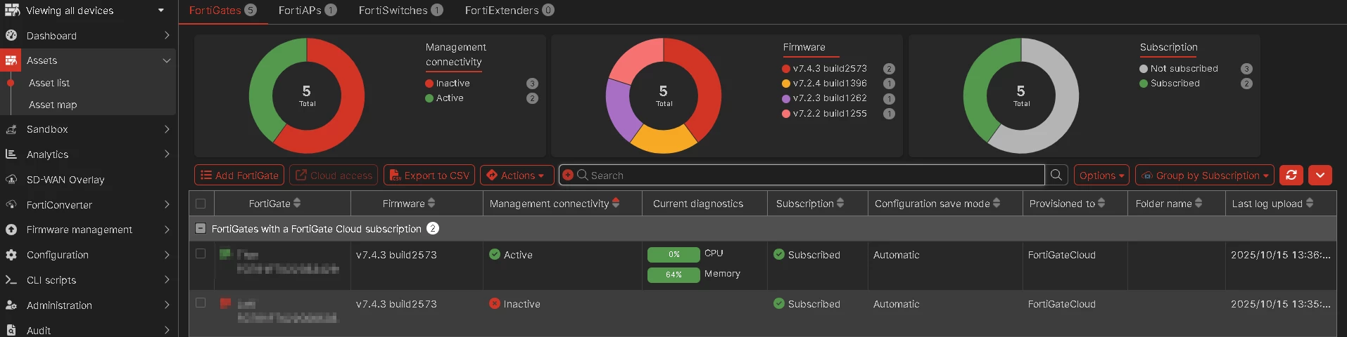Click the CLI scripts prompt icon
The height and width of the screenshot is (337, 1347).
point(11,280)
